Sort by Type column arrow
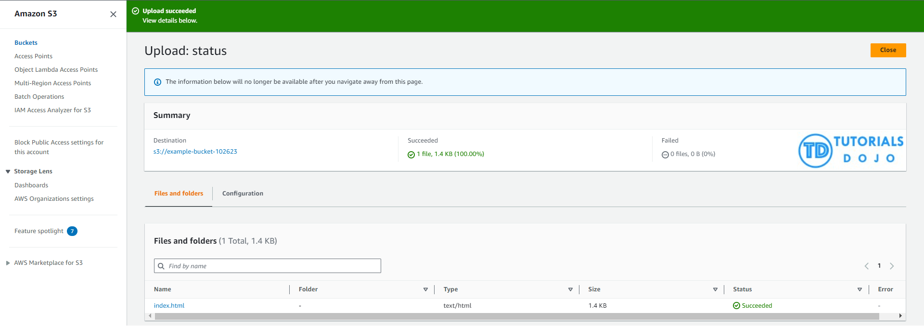Image resolution: width=924 pixels, height=326 pixels. [570, 289]
